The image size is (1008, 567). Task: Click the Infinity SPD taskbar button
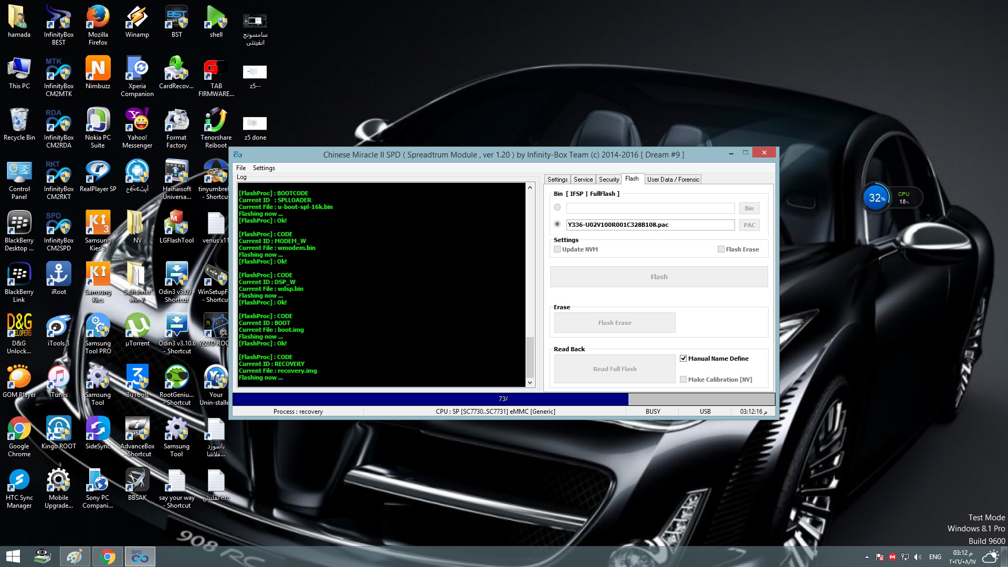point(140,556)
